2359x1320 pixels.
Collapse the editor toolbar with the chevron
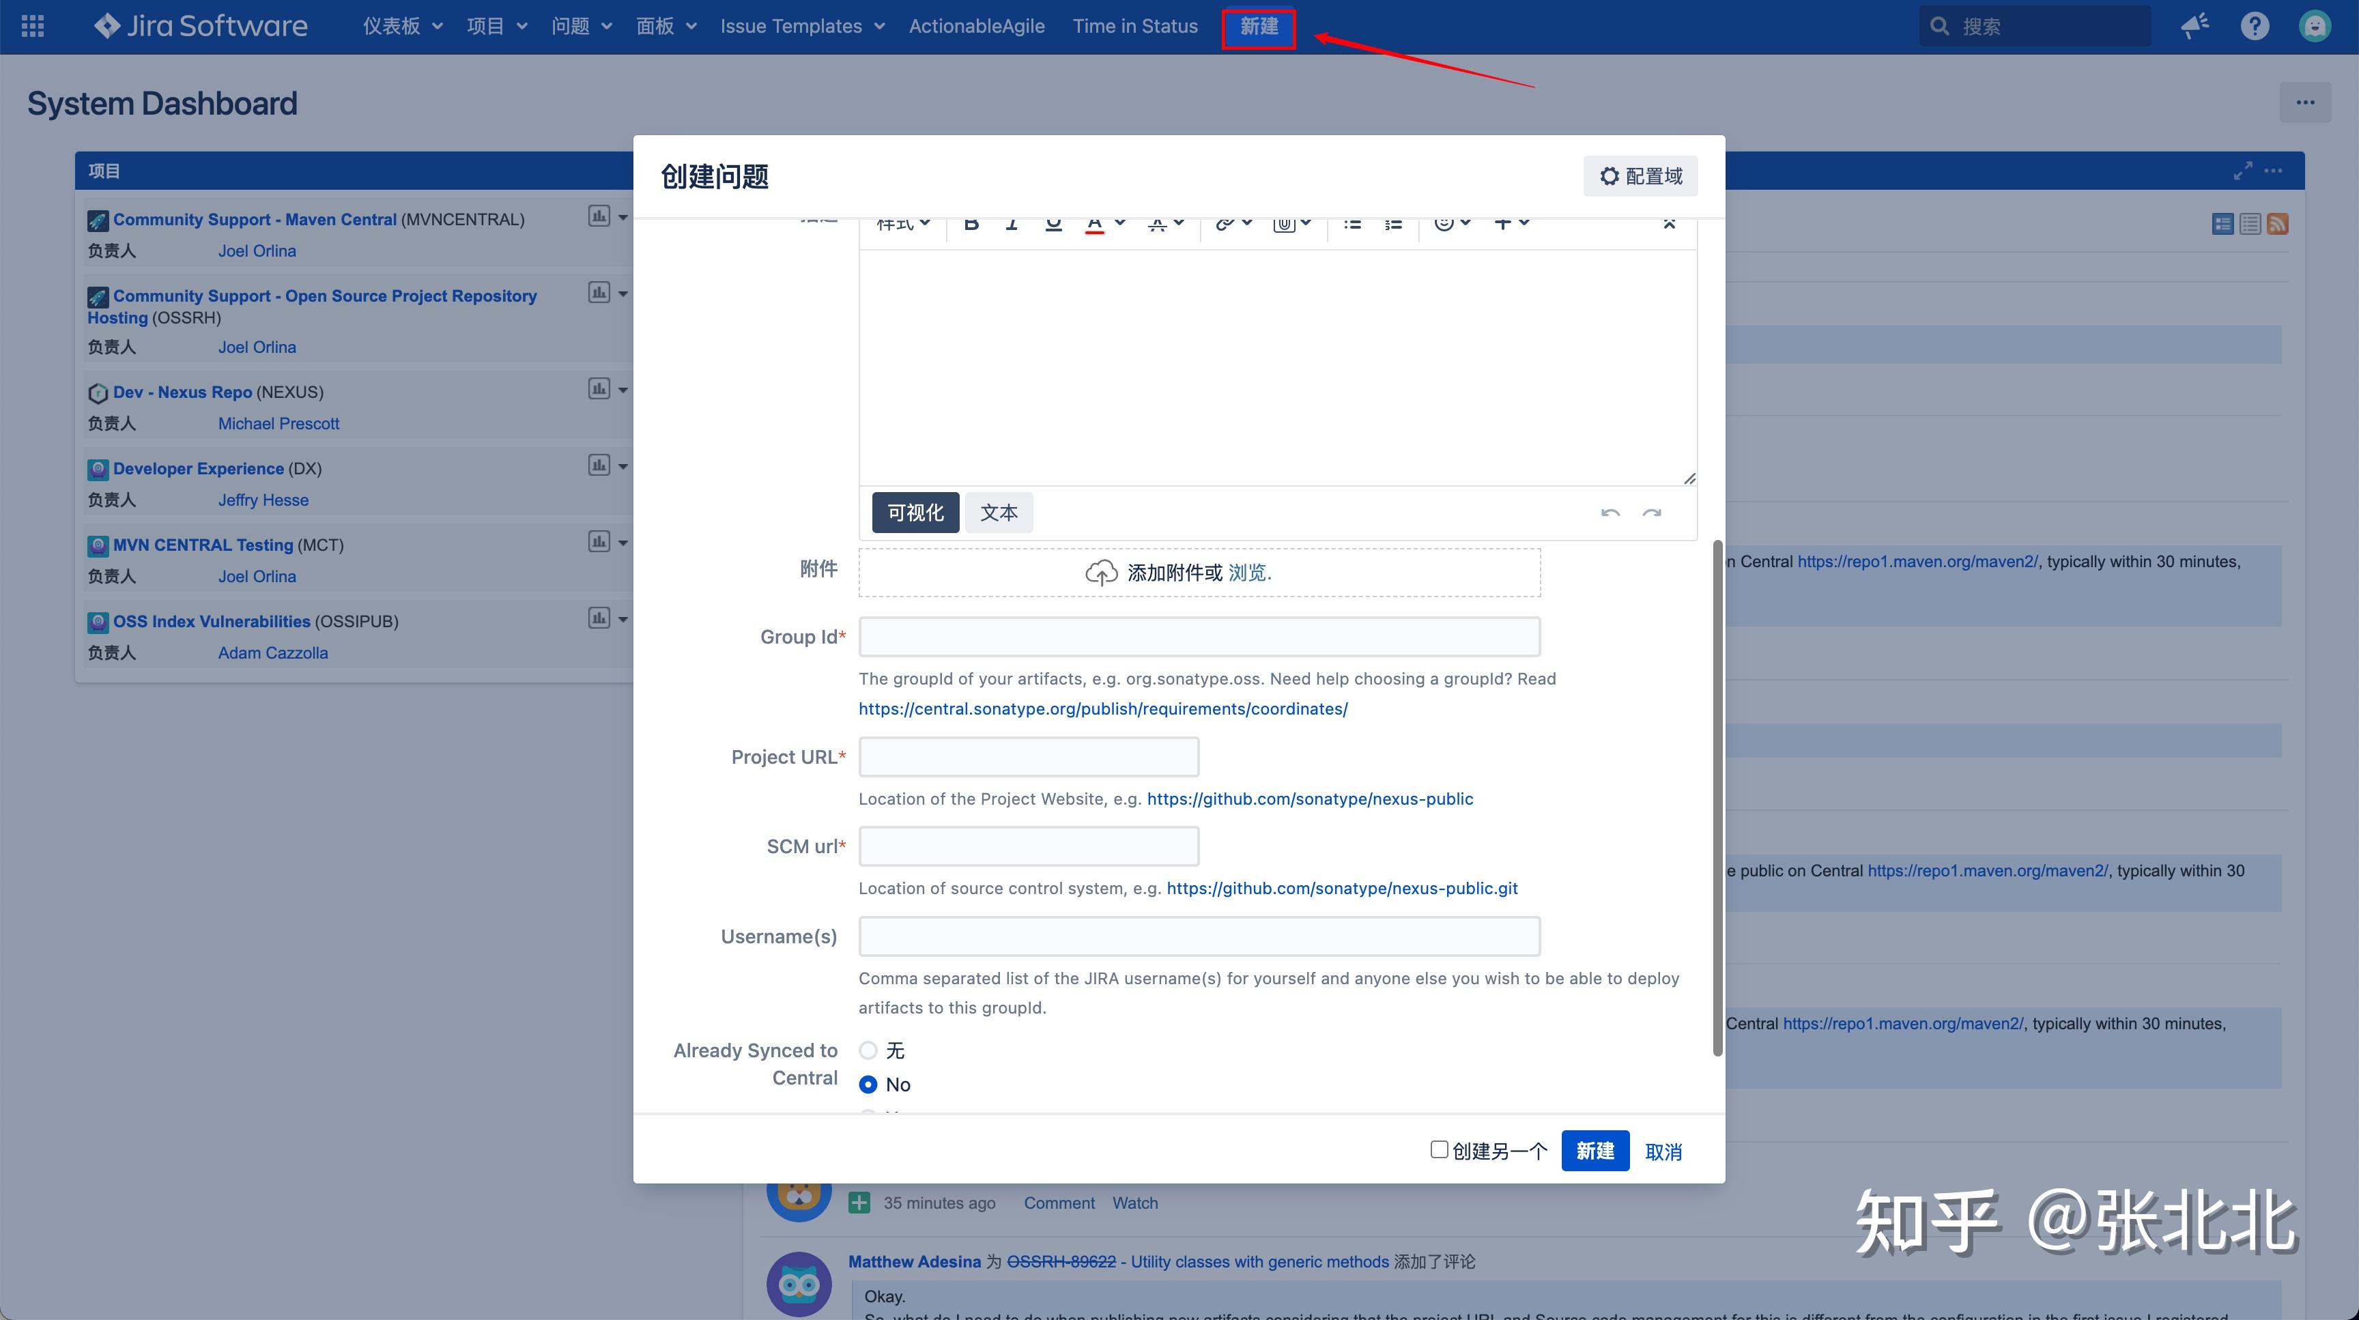[1668, 223]
